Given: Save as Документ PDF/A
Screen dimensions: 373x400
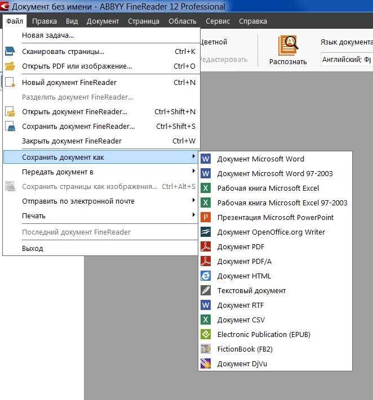Looking at the screenshot, I should pyautogui.click(x=275, y=261).
